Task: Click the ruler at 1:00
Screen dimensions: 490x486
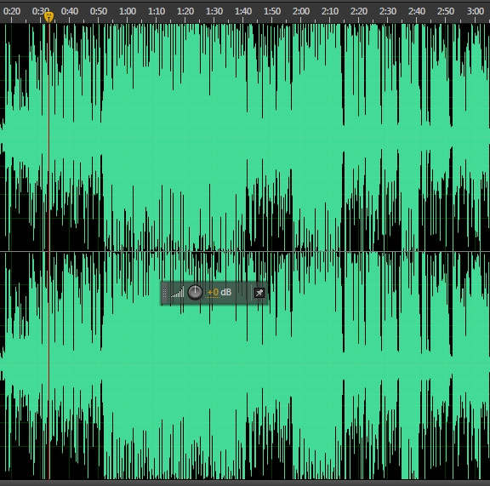Action: [128, 12]
